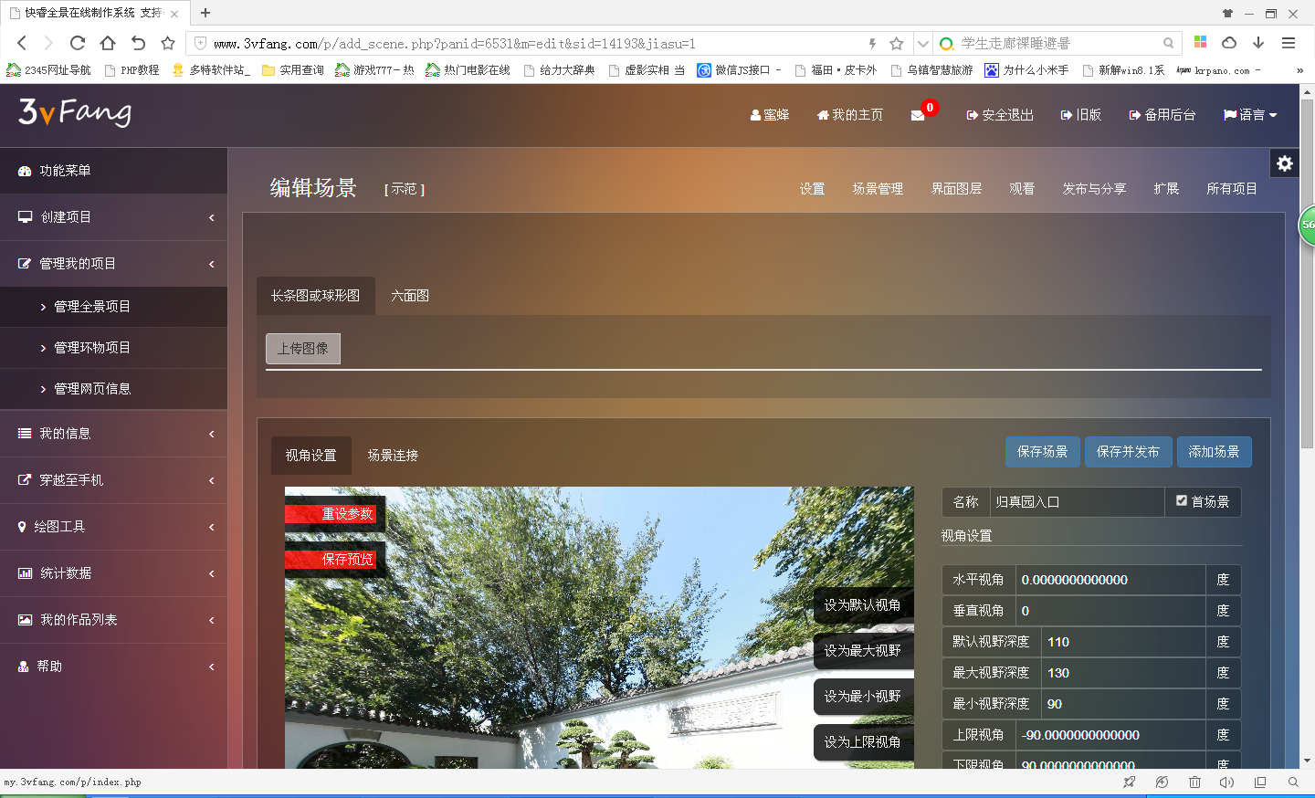Click the stacked windows icon in status bar
Image resolution: width=1315 pixels, height=798 pixels.
[1260, 782]
